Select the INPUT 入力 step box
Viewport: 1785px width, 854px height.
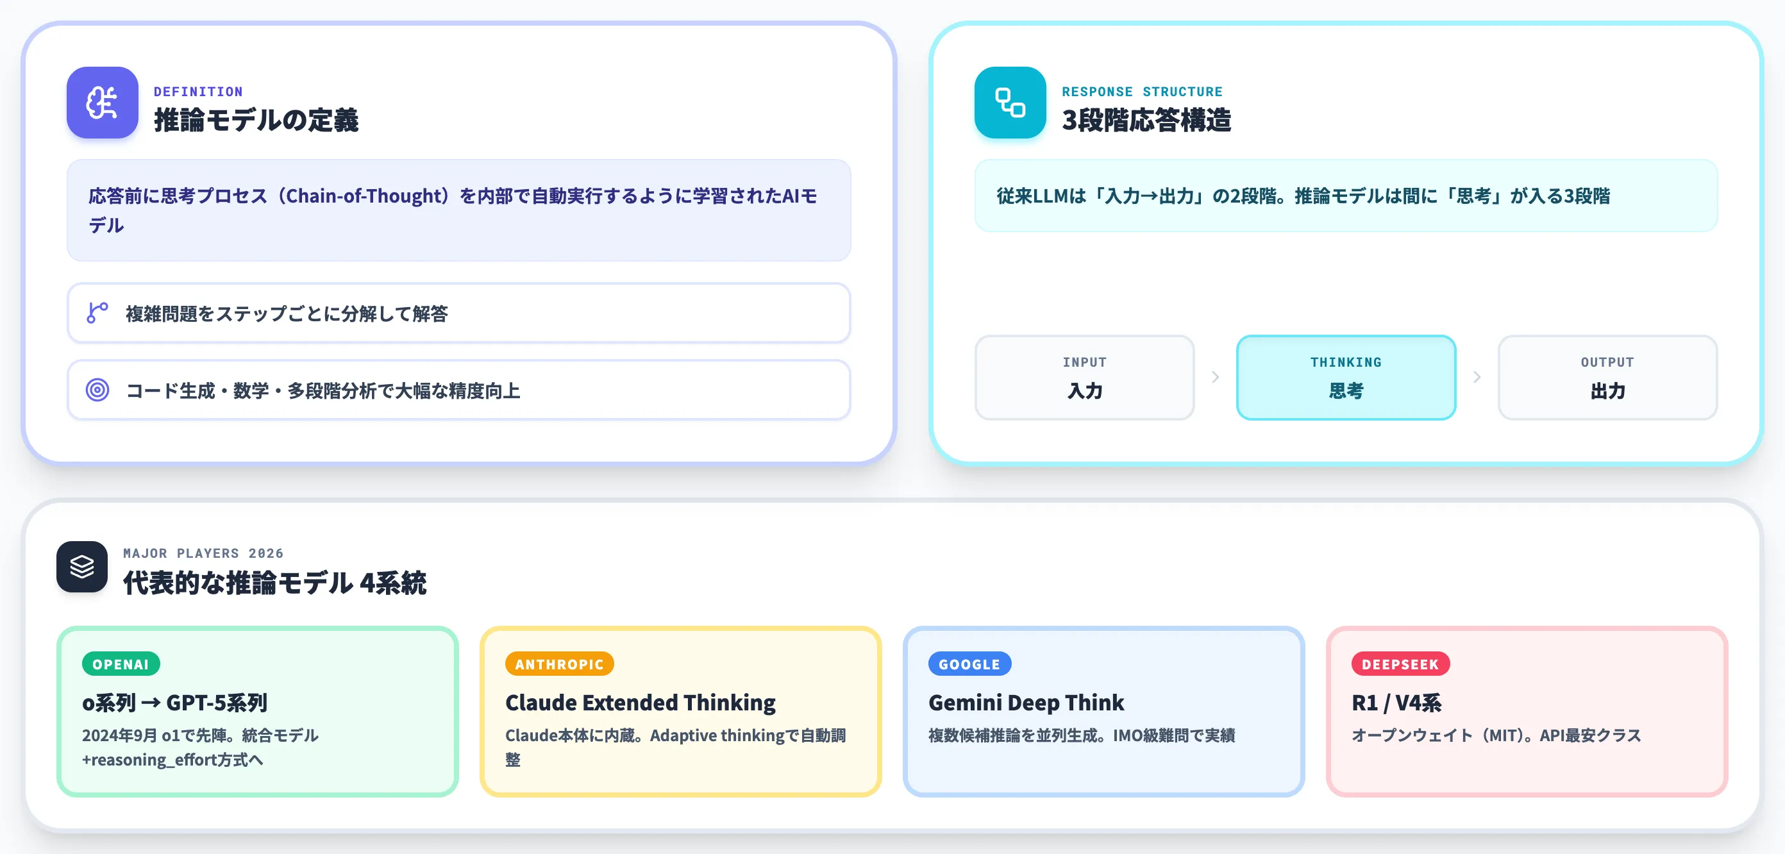point(1084,378)
